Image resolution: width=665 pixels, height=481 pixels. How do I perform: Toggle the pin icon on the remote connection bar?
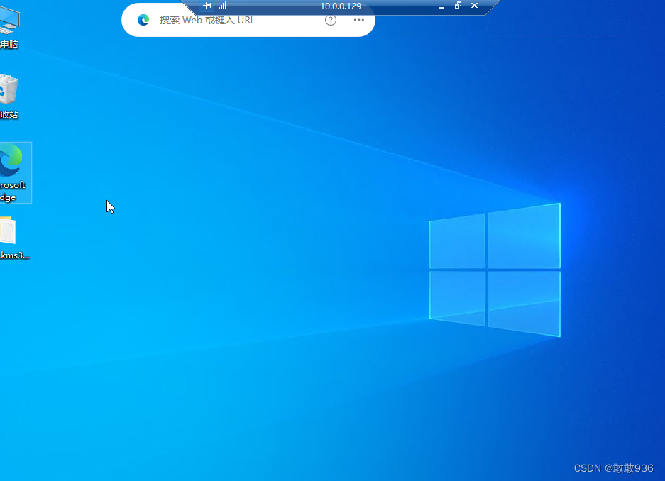click(207, 6)
